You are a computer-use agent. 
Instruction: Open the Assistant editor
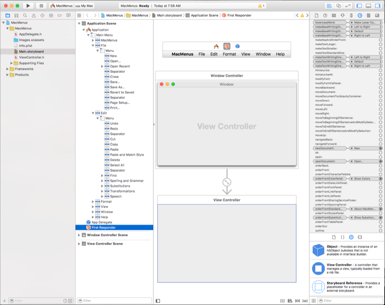coord(339,5)
